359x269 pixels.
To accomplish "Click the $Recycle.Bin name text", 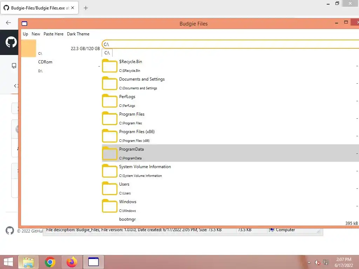I will 130,62.
